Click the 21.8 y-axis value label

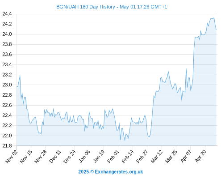(7, 146)
